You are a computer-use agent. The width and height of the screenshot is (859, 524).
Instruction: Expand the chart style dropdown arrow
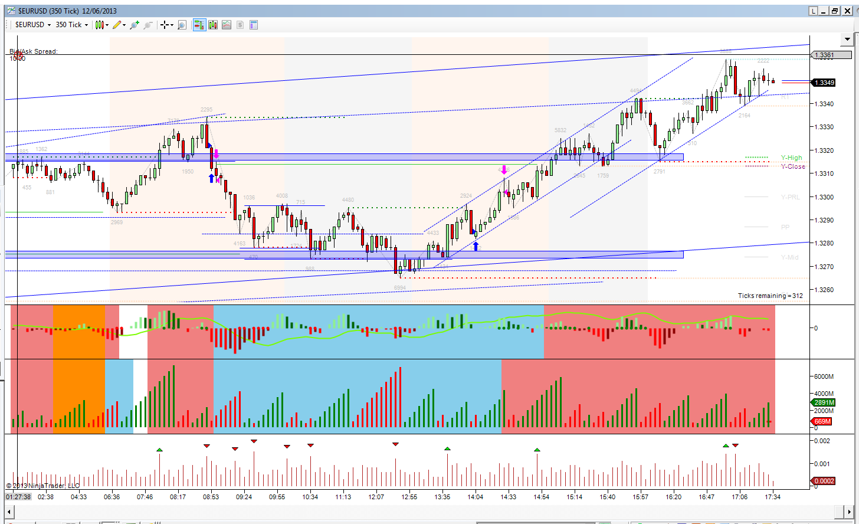pyautogui.click(x=107, y=25)
